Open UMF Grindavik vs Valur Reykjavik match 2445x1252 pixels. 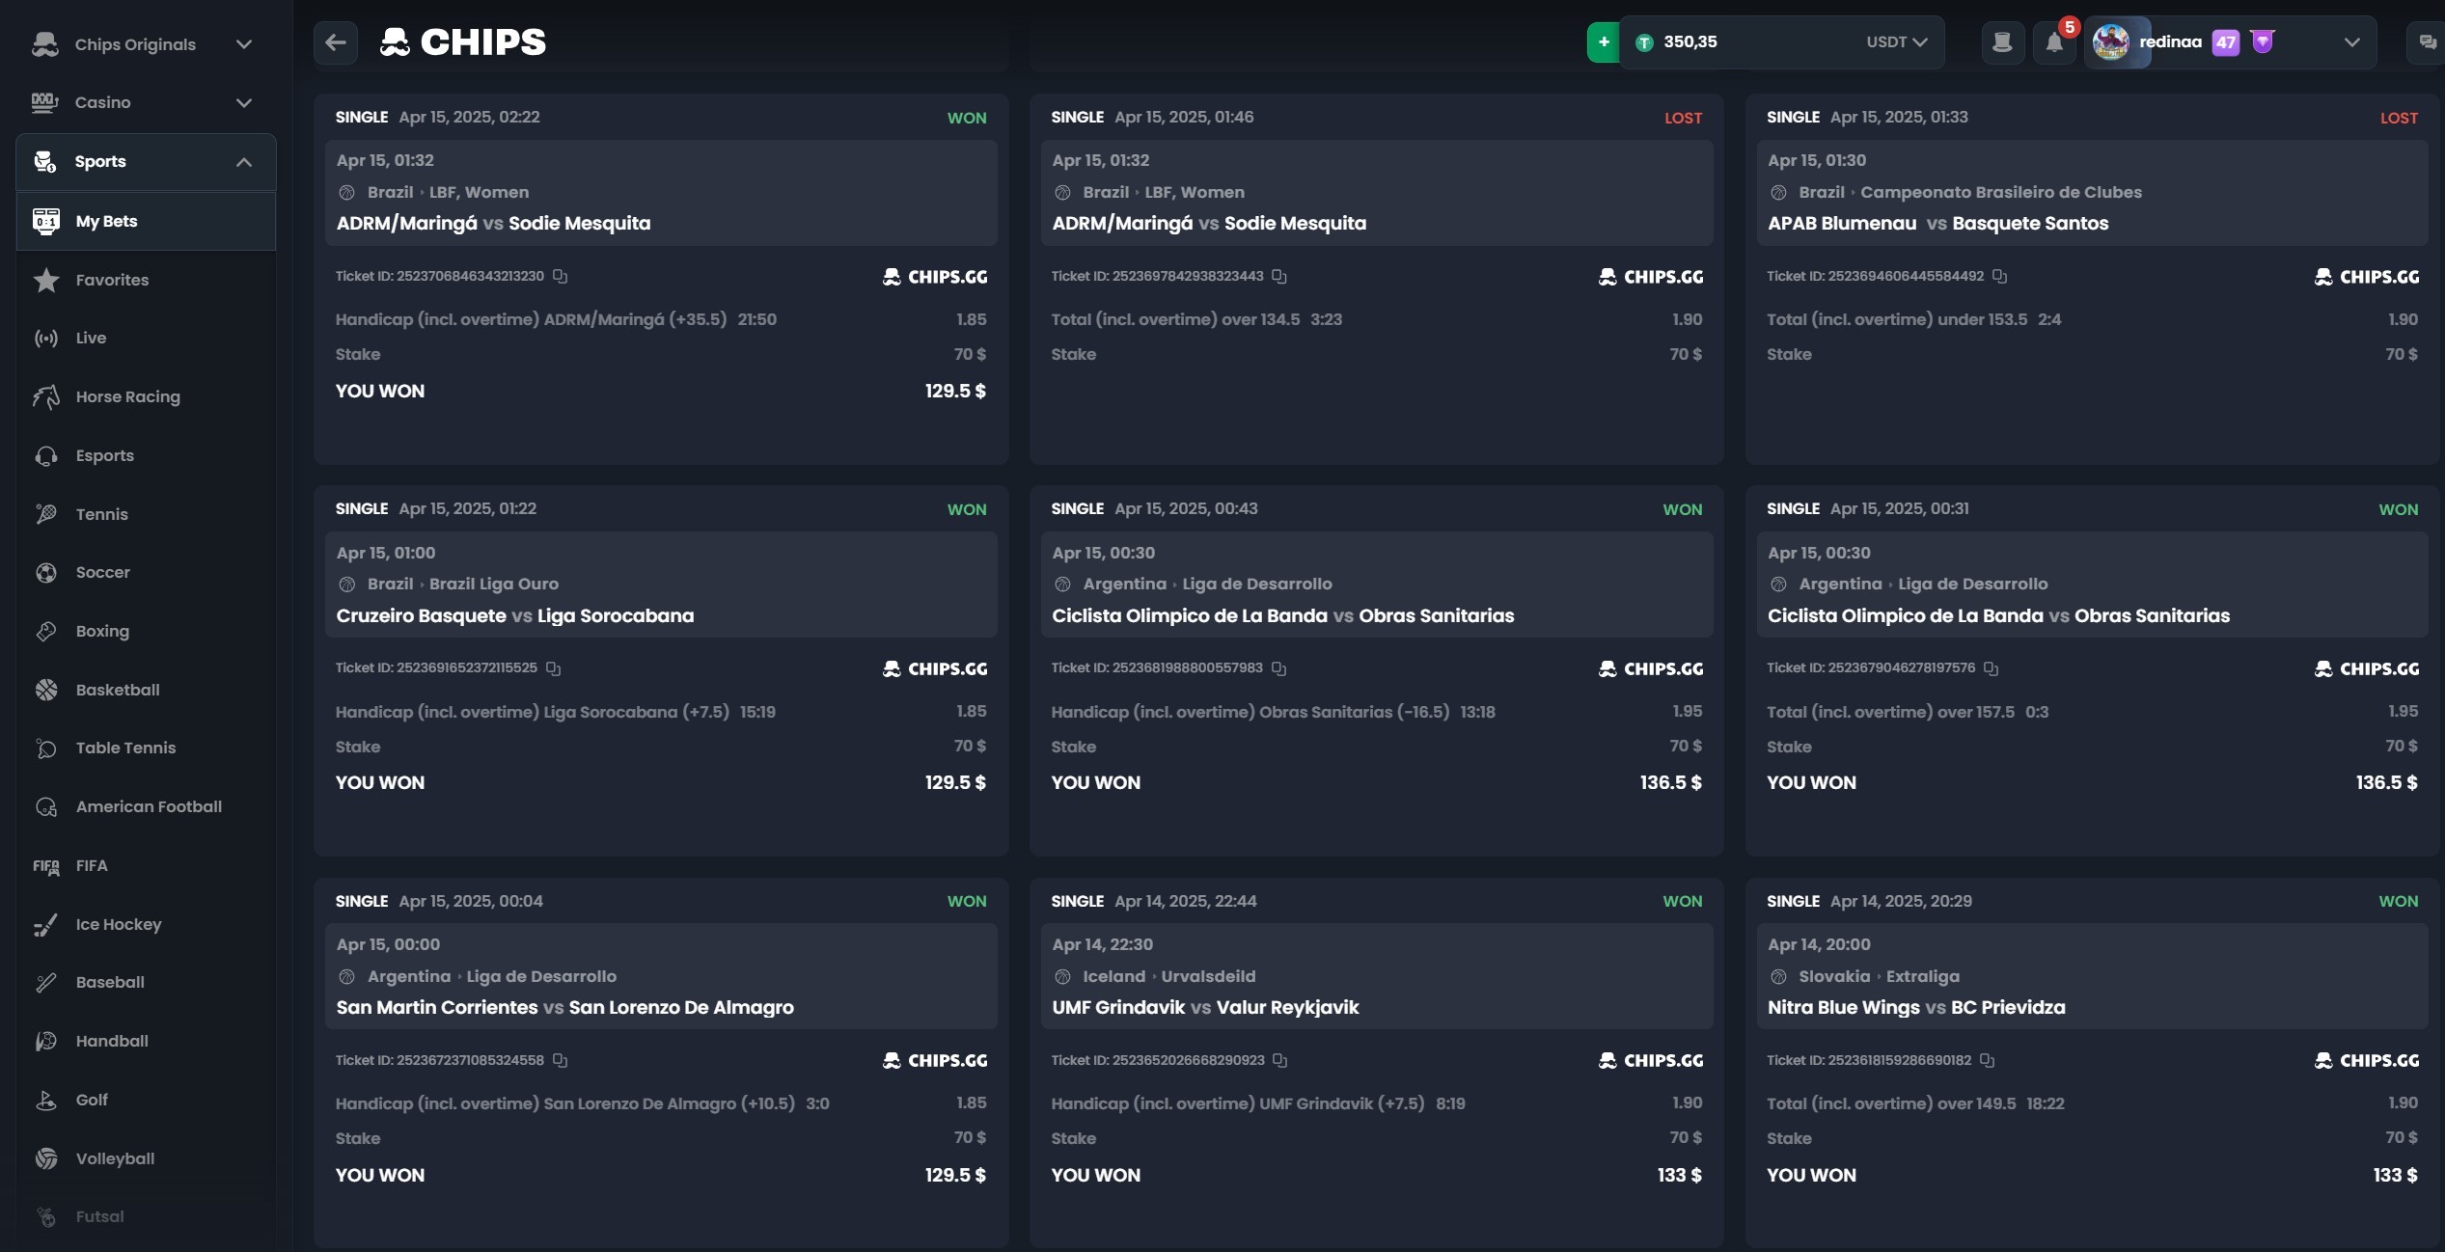pyautogui.click(x=1205, y=1007)
